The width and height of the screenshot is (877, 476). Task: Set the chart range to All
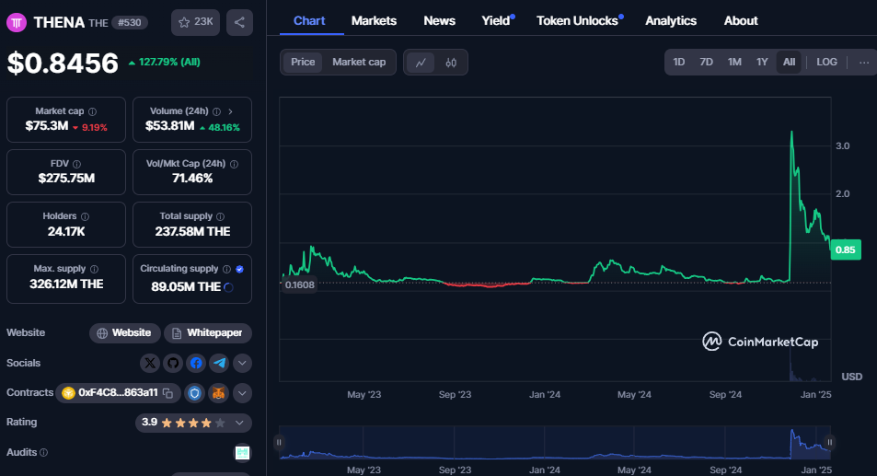coord(790,62)
